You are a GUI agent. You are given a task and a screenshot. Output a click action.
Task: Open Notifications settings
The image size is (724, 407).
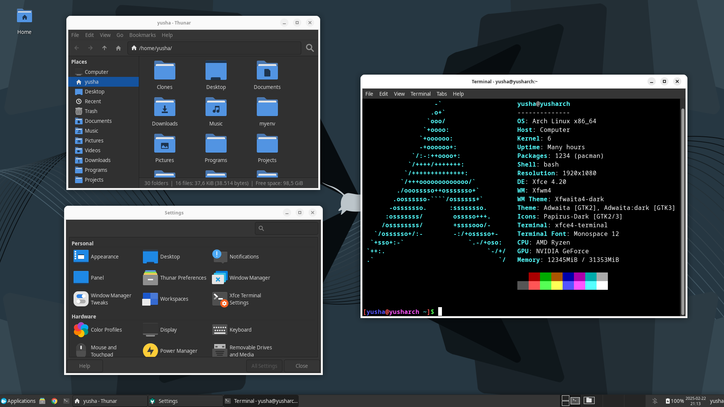235,256
